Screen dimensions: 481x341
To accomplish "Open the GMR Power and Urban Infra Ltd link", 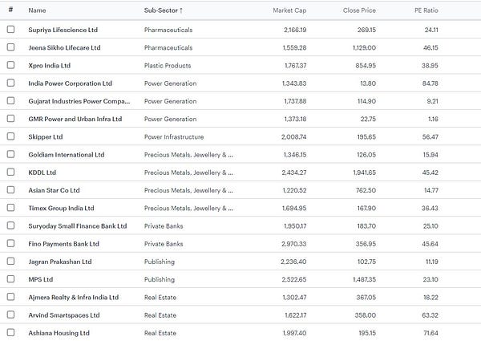I will (x=75, y=119).
